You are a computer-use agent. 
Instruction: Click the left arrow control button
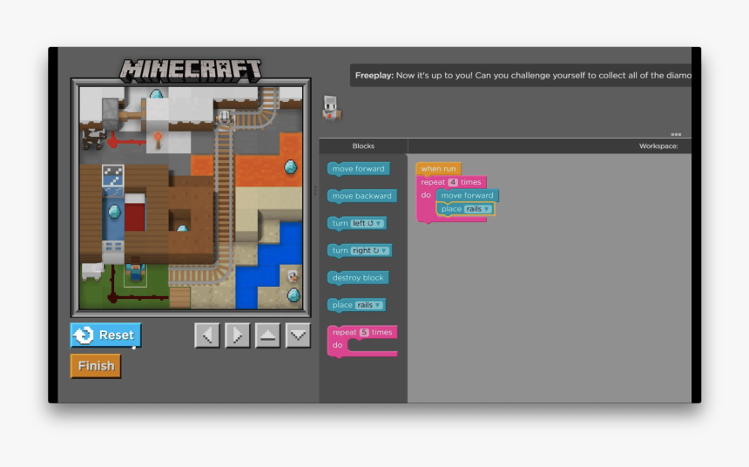tap(206, 335)
